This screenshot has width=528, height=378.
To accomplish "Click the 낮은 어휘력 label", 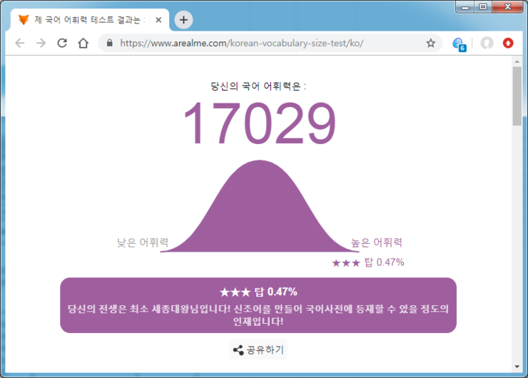I will click(x=143, y=242).
